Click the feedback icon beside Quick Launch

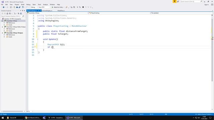[178, 1]
